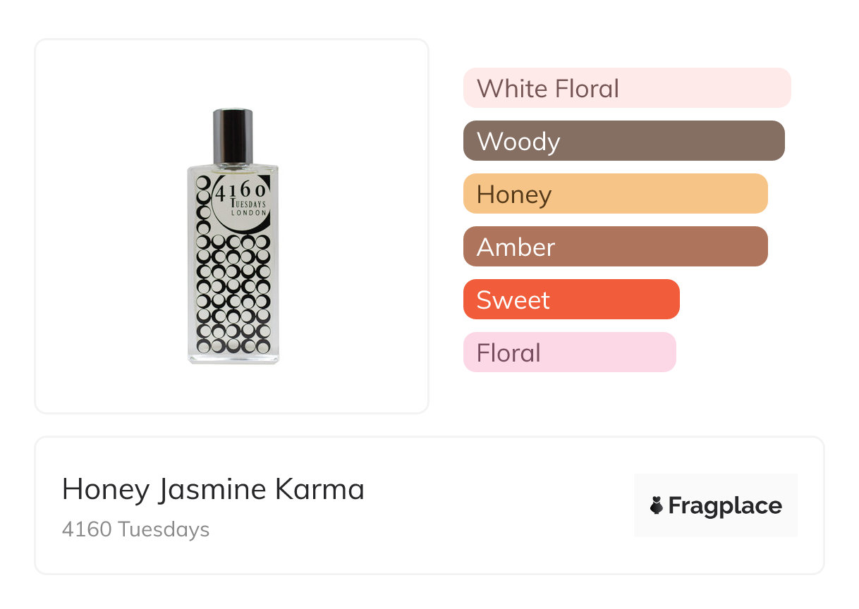Click the word 'Karma' in the perfume title
Image resolution: width=859 pixels, height=609 pixels.
click(x=328, y=489)
